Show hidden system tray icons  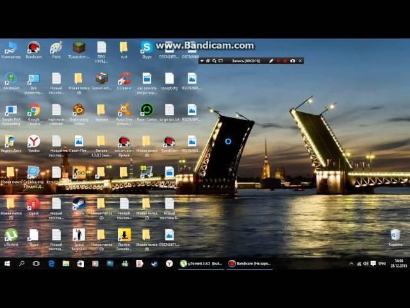pos(352,264)
